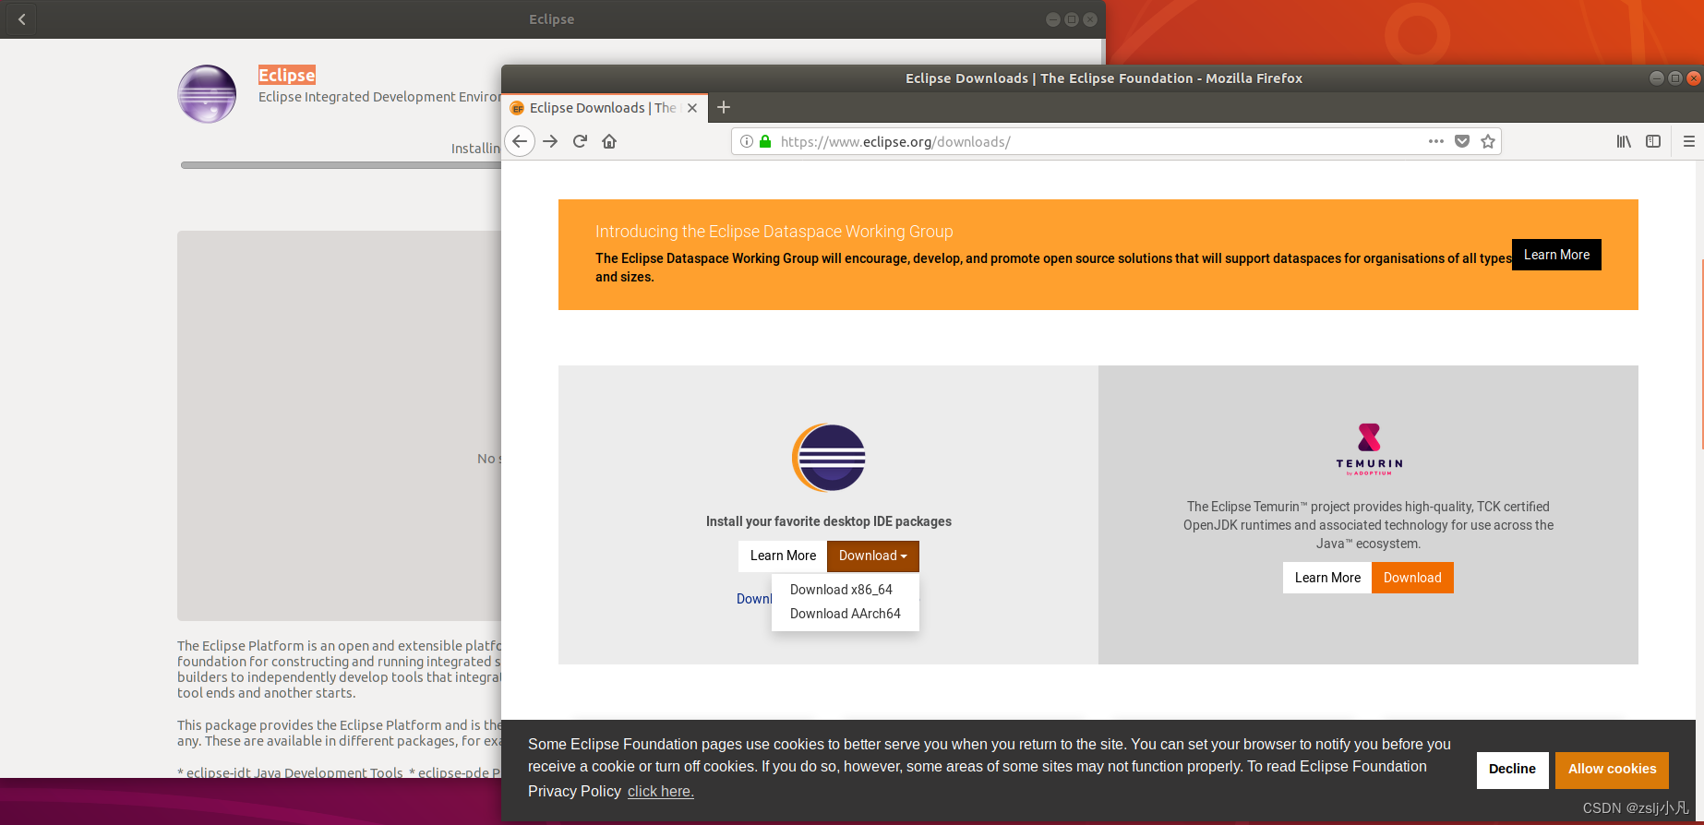
Task: Maximize the Firefox window
Action: (x=1674, y=78)
